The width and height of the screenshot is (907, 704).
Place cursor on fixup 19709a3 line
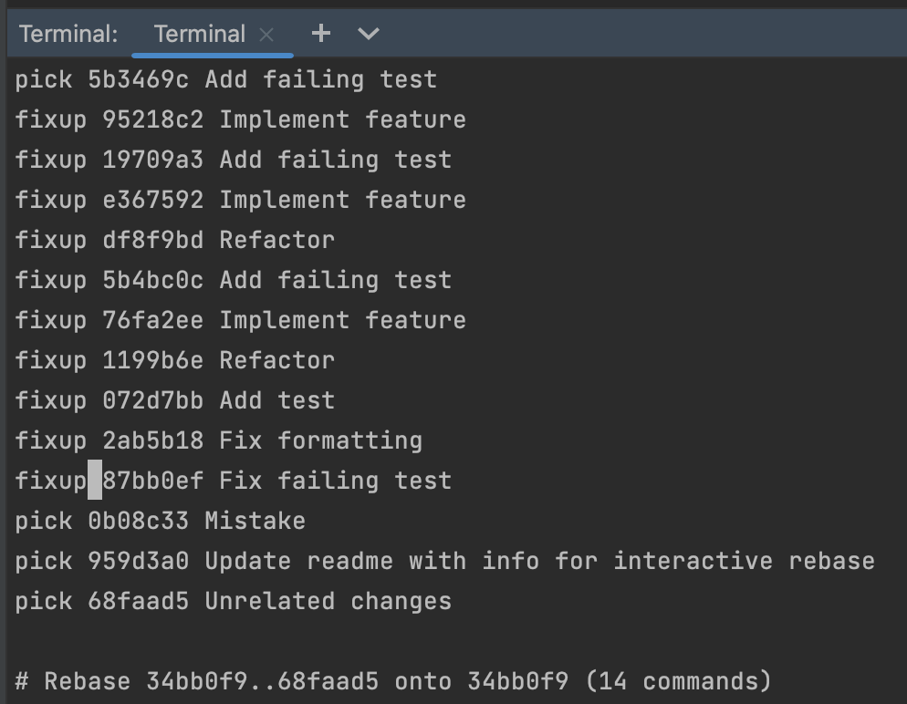pos(233,160)
